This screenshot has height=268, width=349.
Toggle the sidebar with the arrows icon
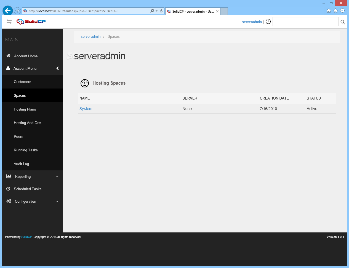(9, 22)
